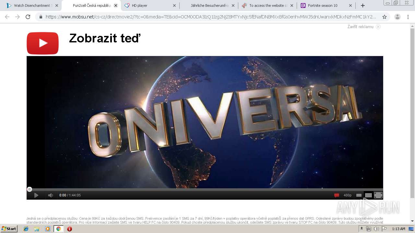
Task: Click the red annotations icon in the player
Action: click(337, 195)
